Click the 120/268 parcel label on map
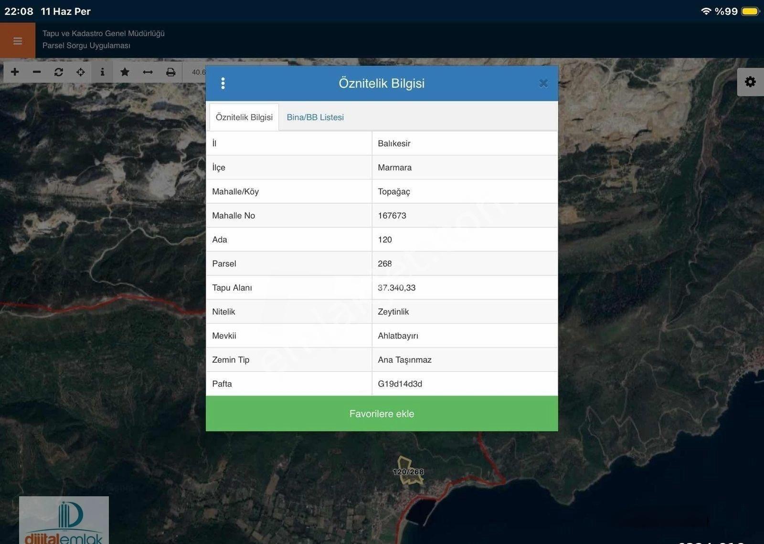Image resolution: width=764 pixels, height=544 pixels. tap(408, 472)
